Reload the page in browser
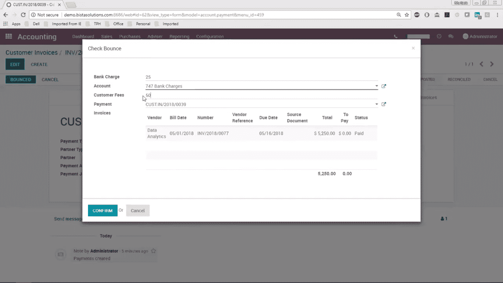Viewport: 503px width, 283px height. point(23,15)
